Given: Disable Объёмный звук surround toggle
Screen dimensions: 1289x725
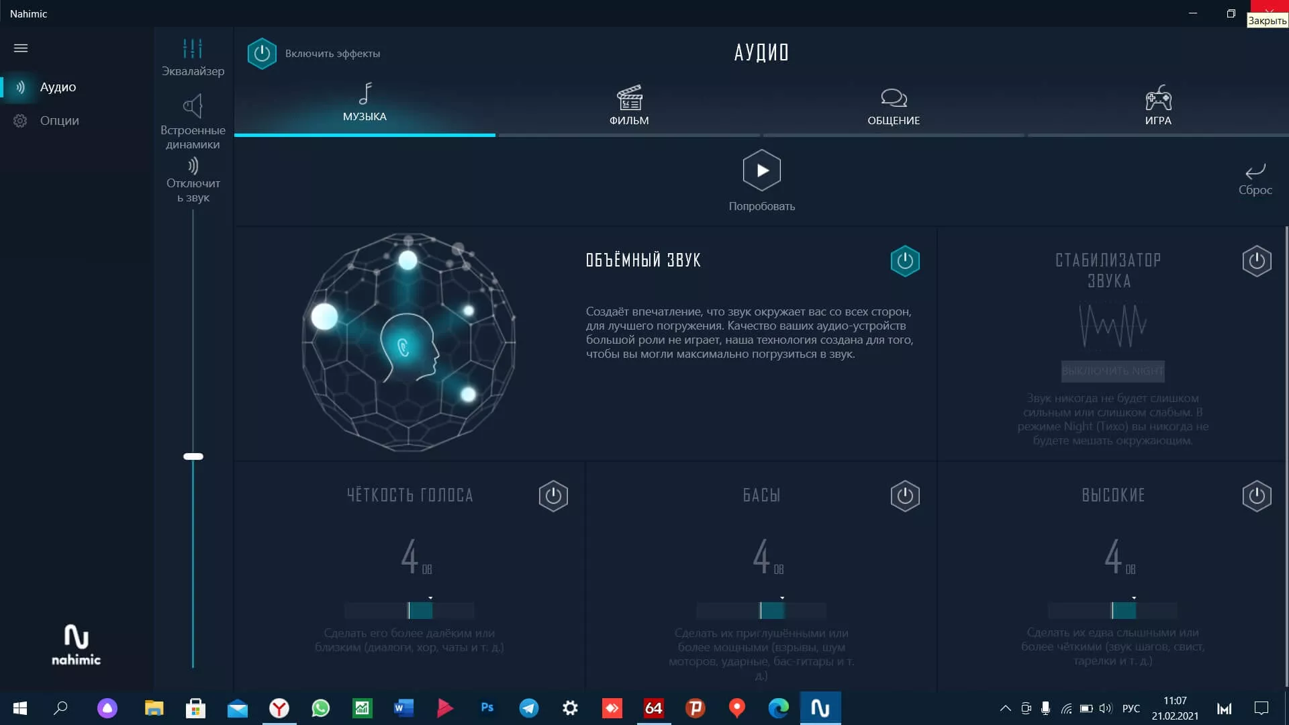Looking at the screenshot, I should point(904,261).
